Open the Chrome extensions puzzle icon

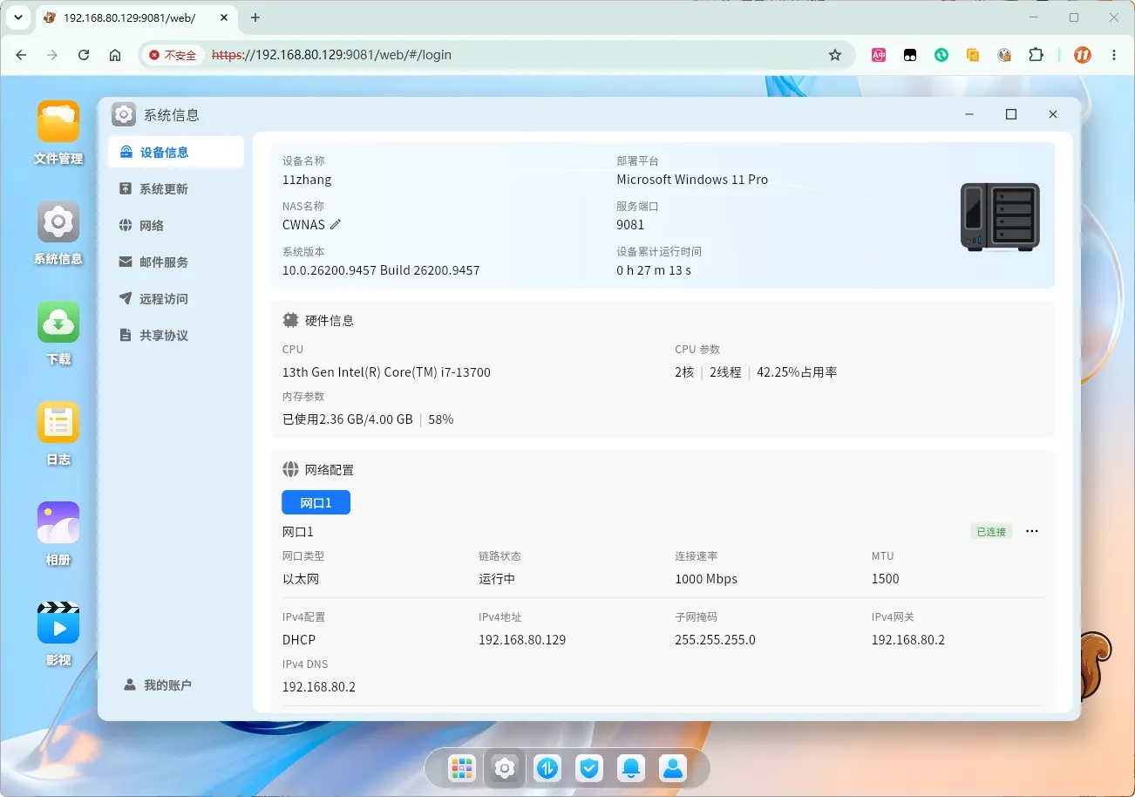coord(1036,55)
